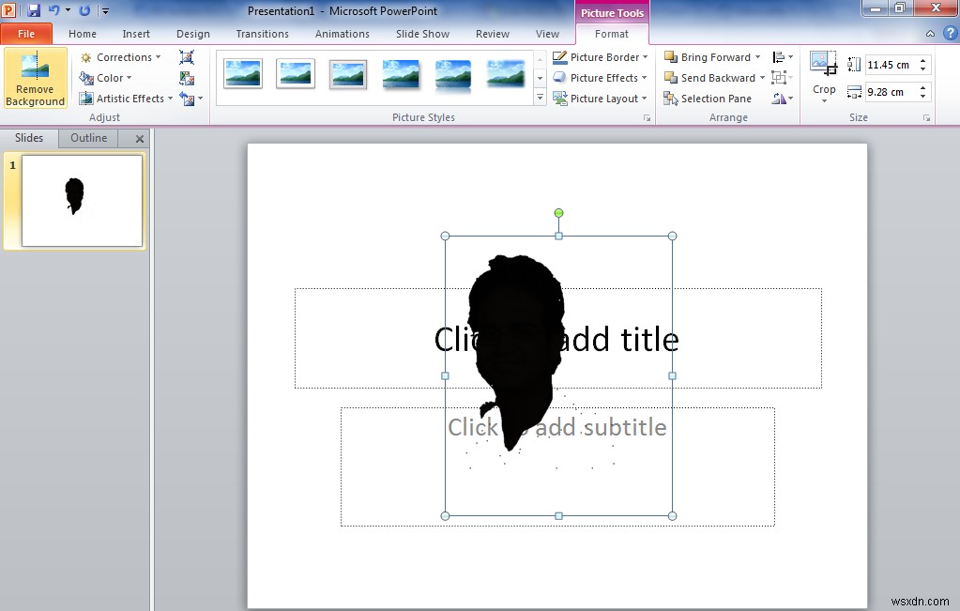Click the Align objects icon

[x=779, y=56]
